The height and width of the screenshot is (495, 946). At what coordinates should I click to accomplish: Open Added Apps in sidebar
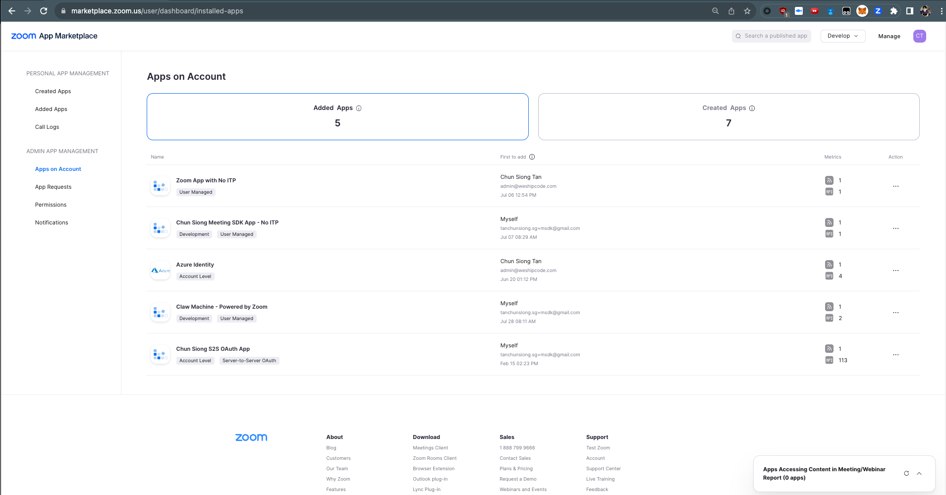point(51,109)
